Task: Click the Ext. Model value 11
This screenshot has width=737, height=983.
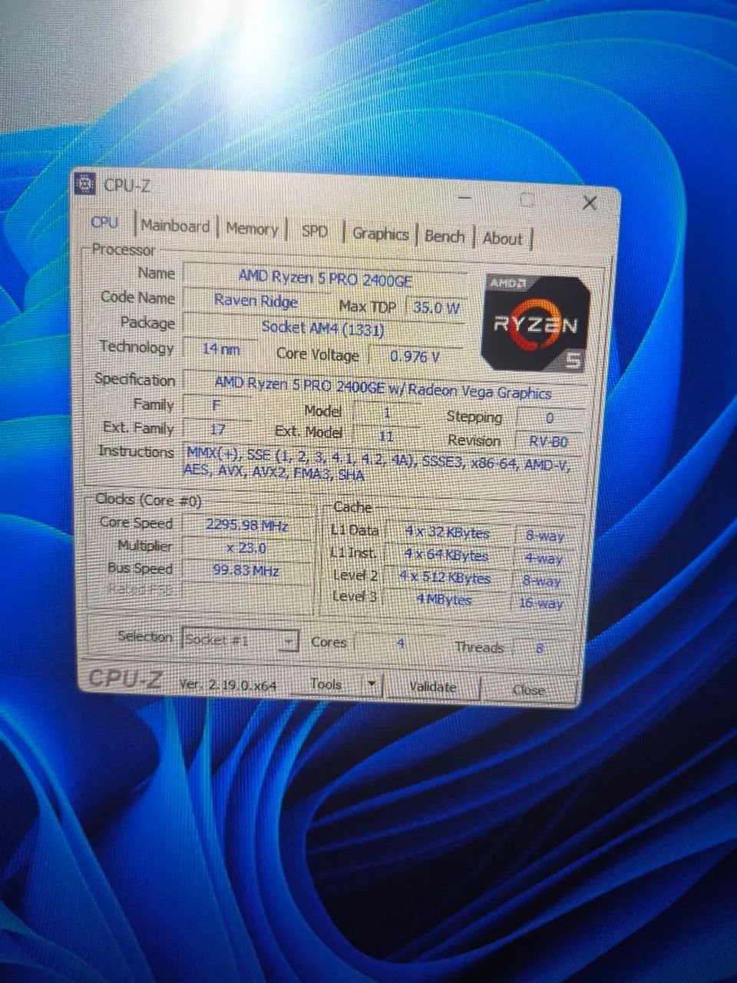Action: click(386, 435)
